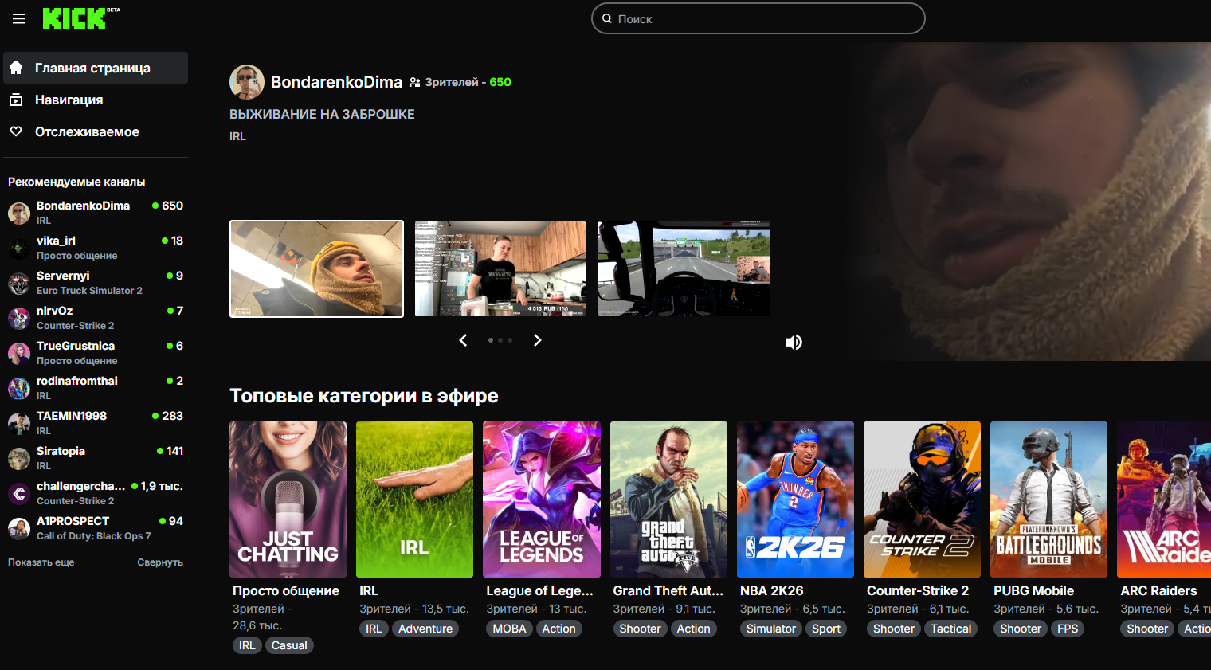Expand list with Показать еще
The height and width of the screenshot is (670, 1211).
click(x=41, y=562)
